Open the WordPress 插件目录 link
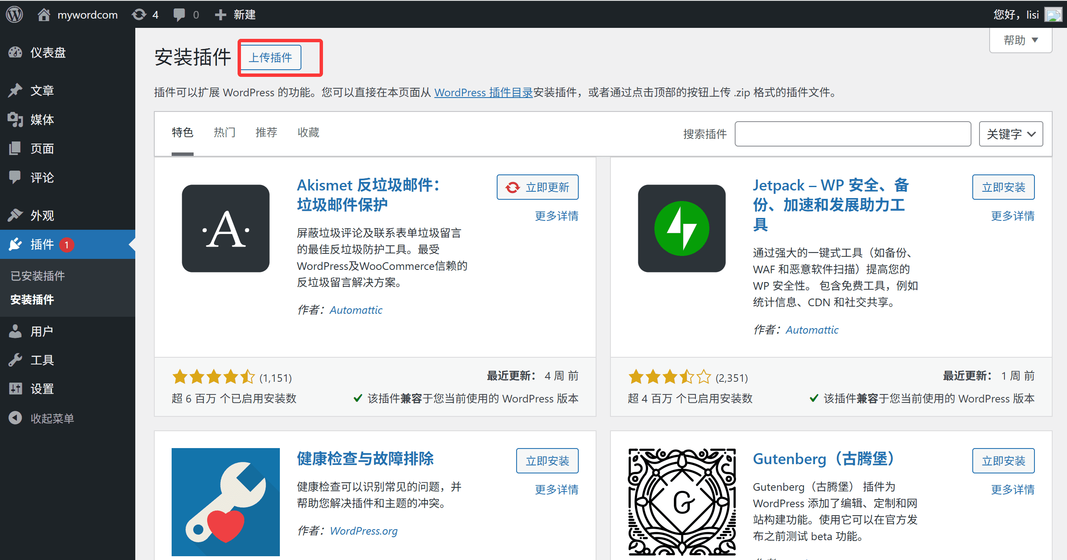Screen dimensions: 1067x560 click(x=483, y=92)
